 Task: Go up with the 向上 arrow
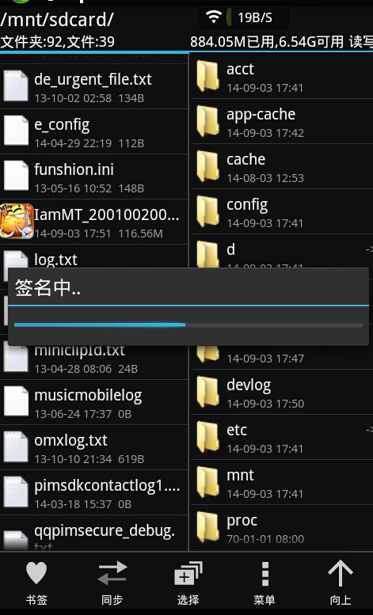340,573
